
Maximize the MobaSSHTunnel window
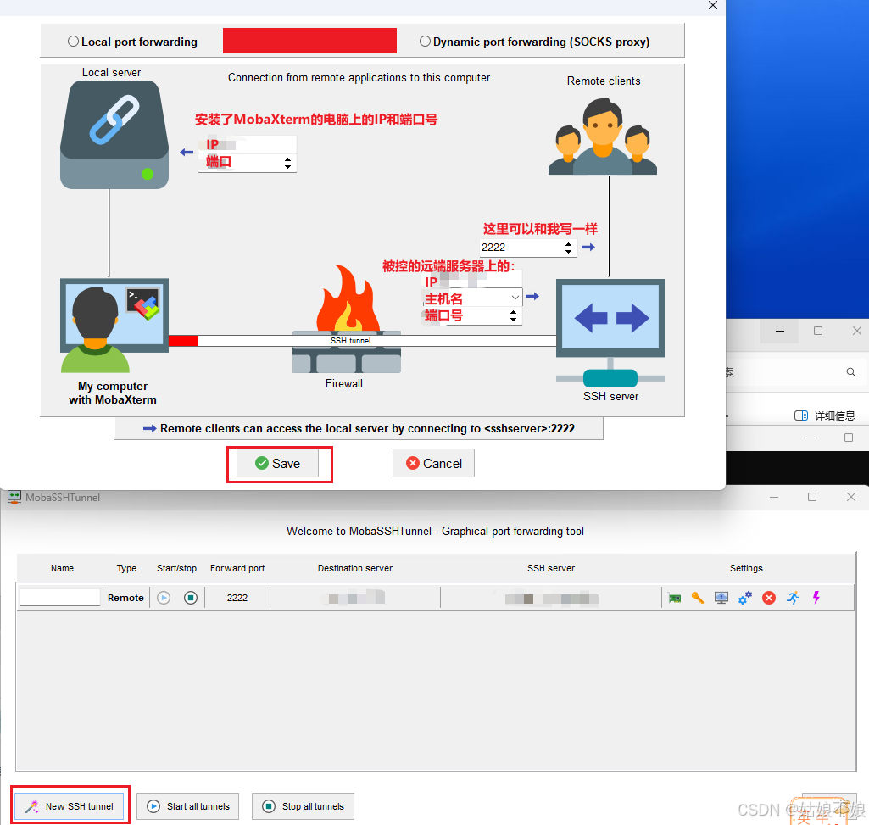[x=812, y=498]
